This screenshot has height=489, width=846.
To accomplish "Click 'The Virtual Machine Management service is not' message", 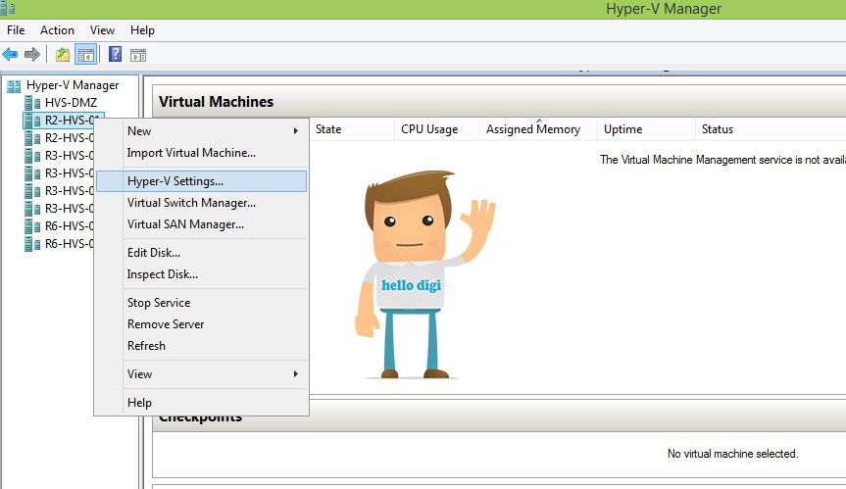I will pyautogui.click(x=722, y=160).
